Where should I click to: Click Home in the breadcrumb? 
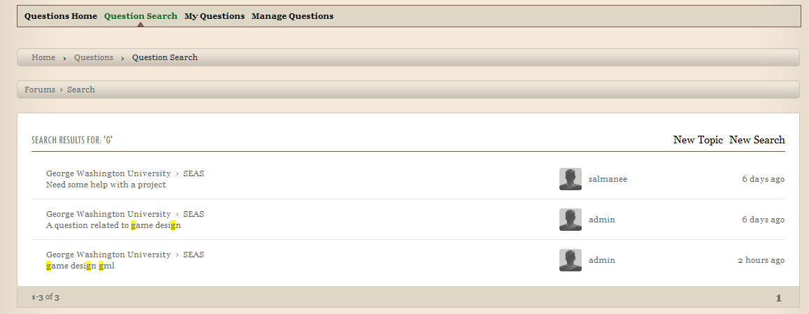43,57
